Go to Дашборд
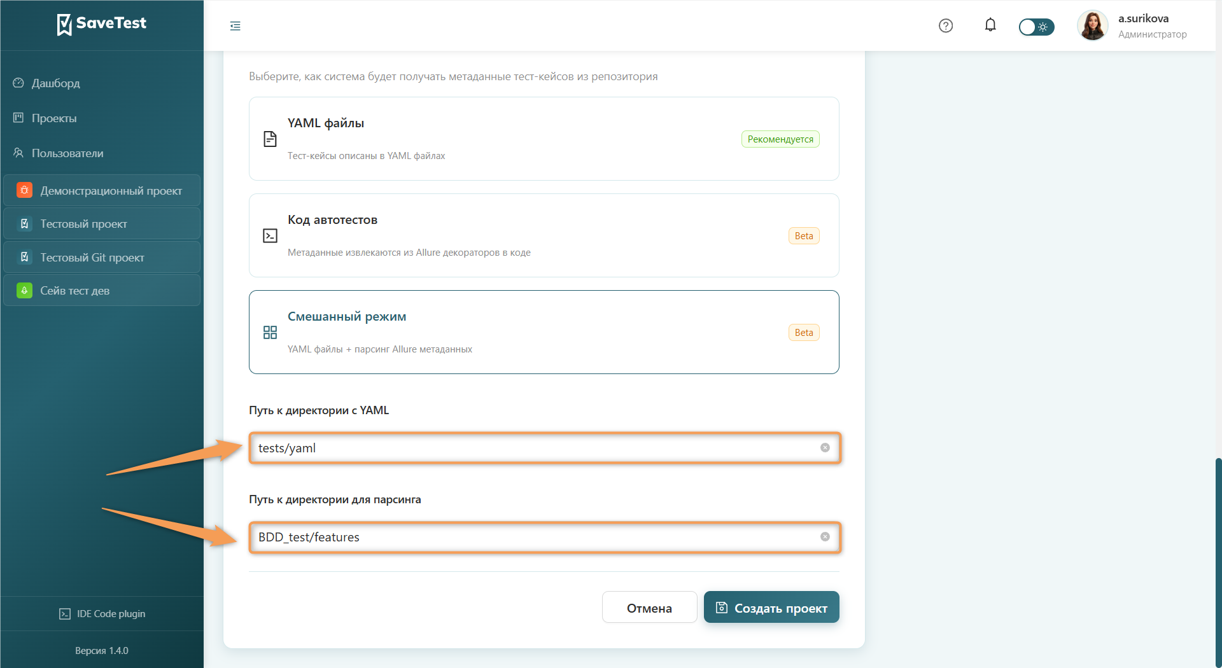 pos(56,83)
